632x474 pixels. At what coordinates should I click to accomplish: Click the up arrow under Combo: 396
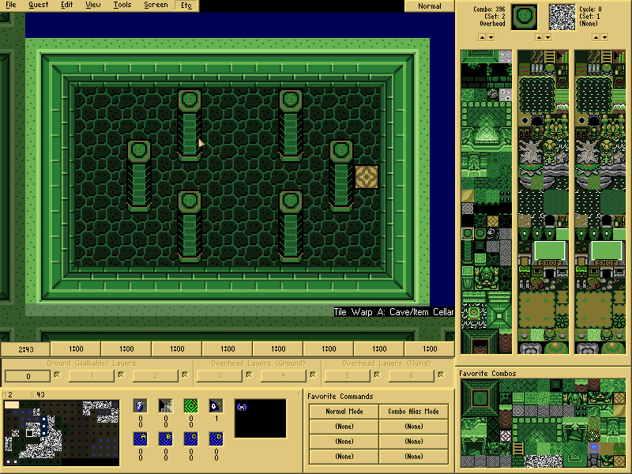(x=482, y=37)
